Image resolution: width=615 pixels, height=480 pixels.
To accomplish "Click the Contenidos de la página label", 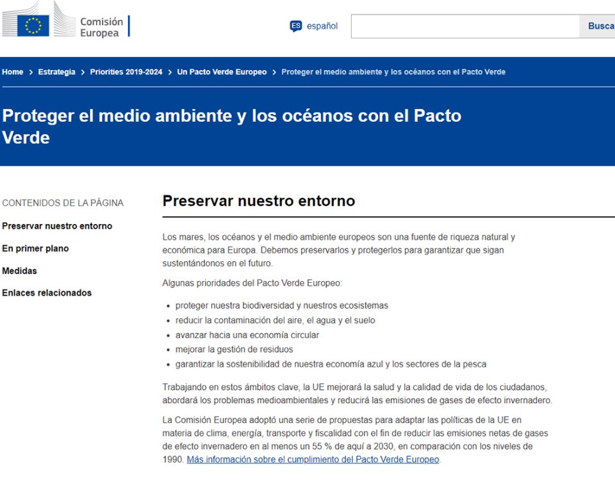I will pos(63,203).
